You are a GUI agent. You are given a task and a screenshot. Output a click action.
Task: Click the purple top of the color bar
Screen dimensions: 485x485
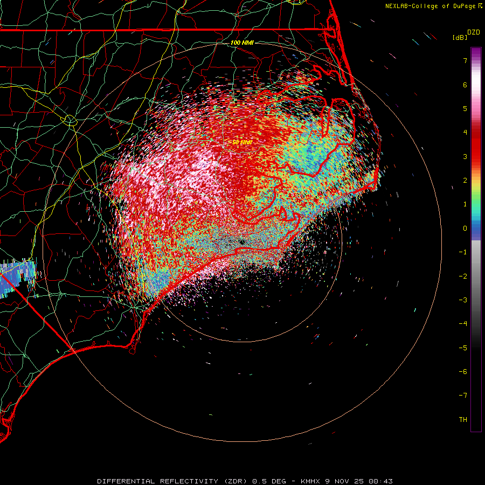coord(476,53)
